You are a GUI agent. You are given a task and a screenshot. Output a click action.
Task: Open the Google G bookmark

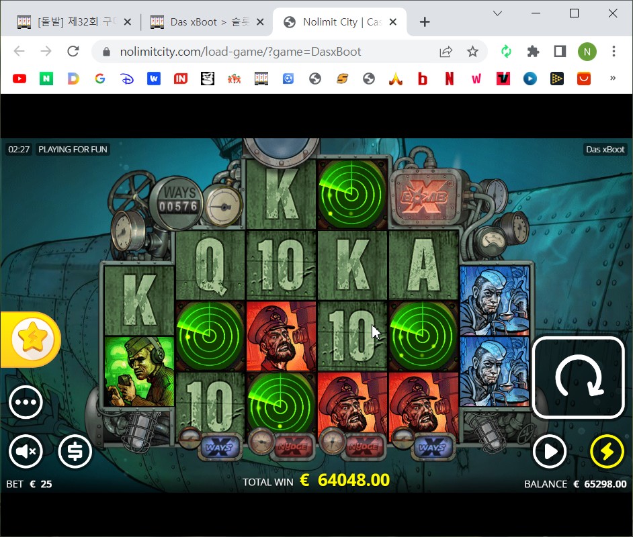100,79
